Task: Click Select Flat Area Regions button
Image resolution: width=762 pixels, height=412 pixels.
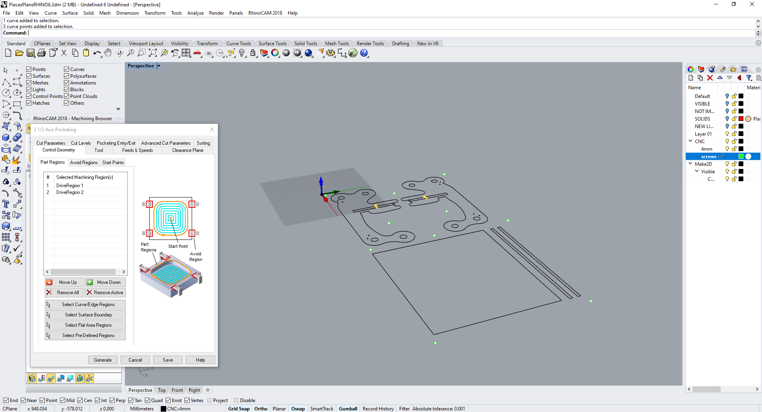Action: point(85,325)
